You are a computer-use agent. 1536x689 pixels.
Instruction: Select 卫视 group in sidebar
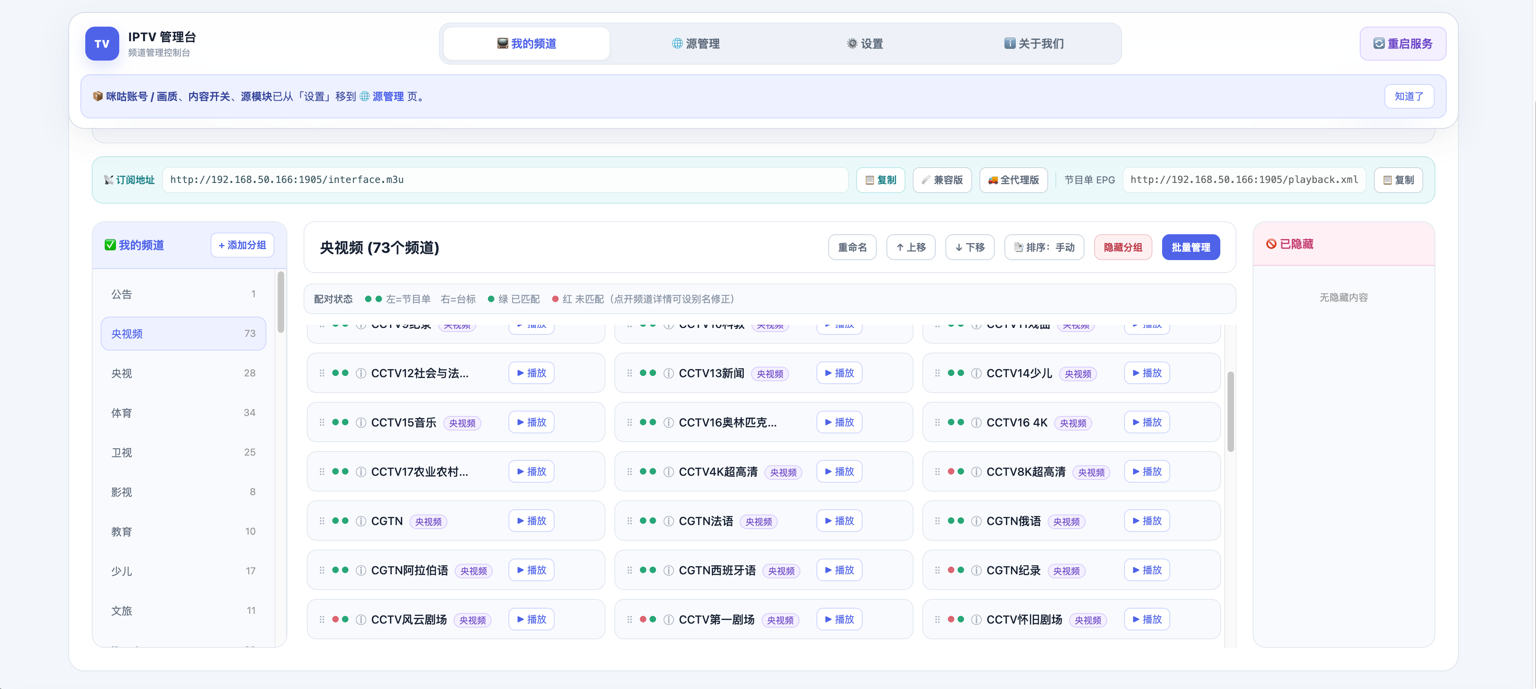click(183, 452)
